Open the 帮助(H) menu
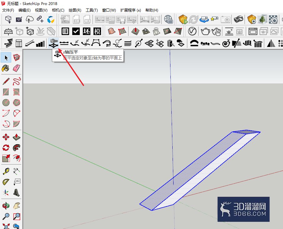The image size is (283, 229). [152, 10]
